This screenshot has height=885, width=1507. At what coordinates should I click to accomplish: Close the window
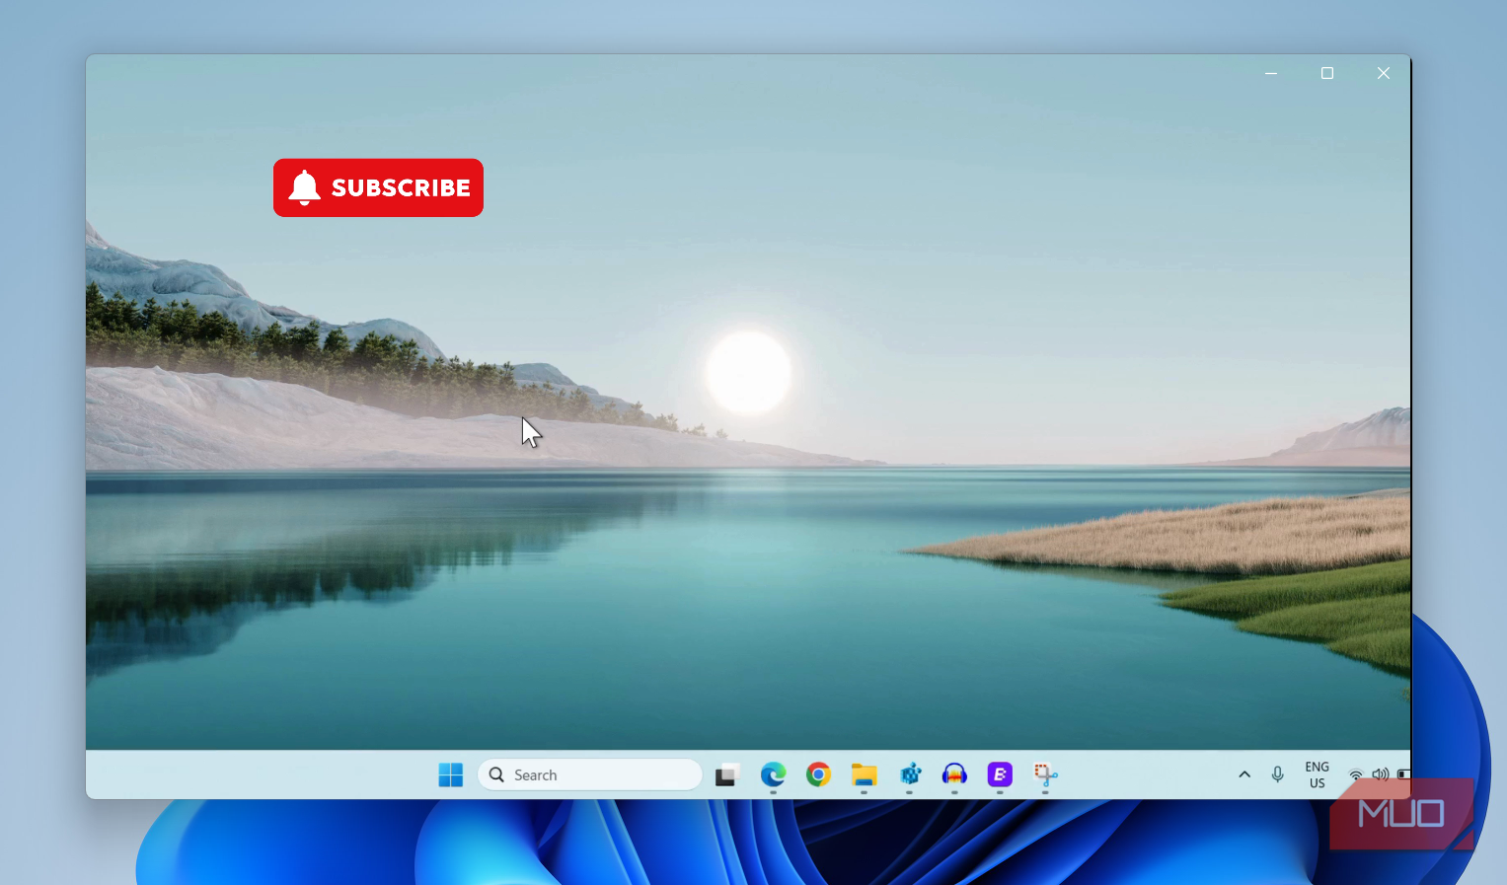pos(1384,73)
